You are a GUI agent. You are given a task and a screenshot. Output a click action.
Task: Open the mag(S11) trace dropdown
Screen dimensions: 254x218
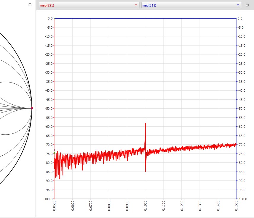(x=191, y=5)
